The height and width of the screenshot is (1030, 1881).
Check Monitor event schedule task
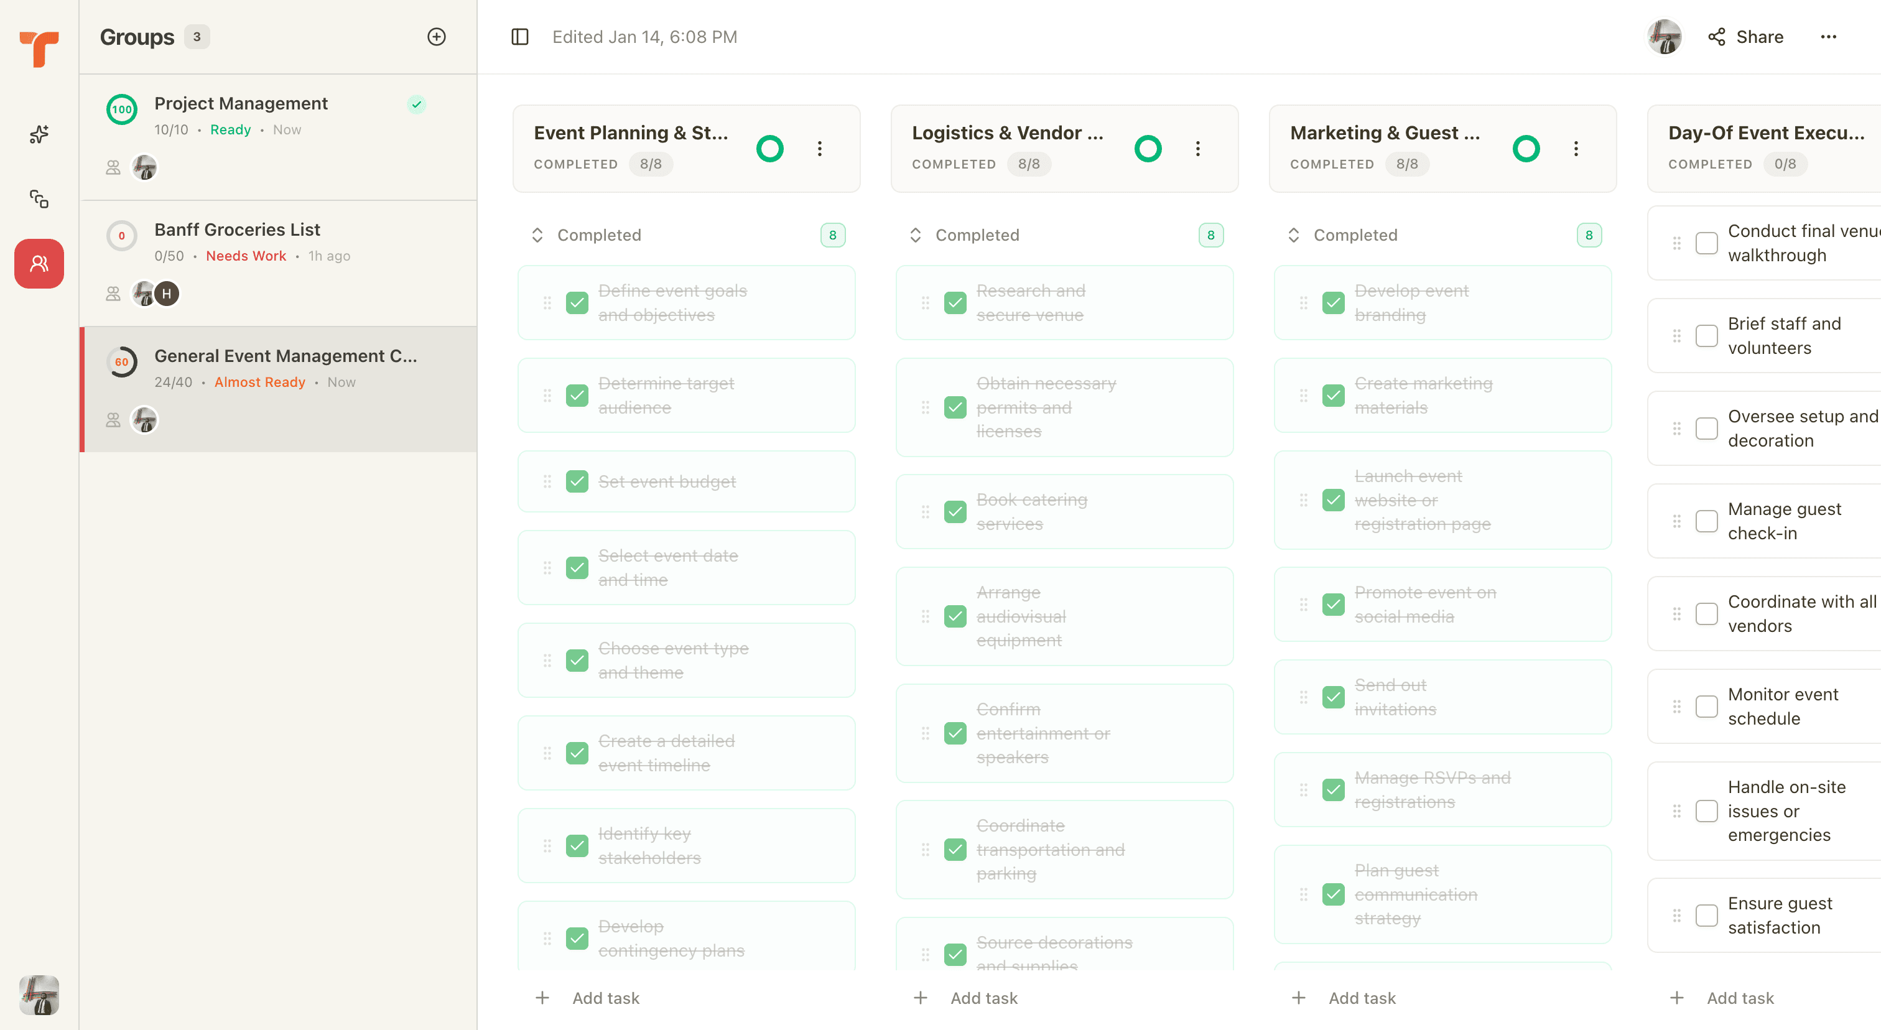1706,707
